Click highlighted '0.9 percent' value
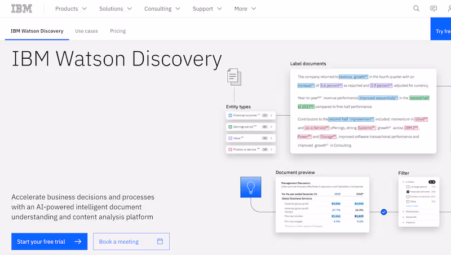This screenshot has height=255, width=451. (381, 86)
